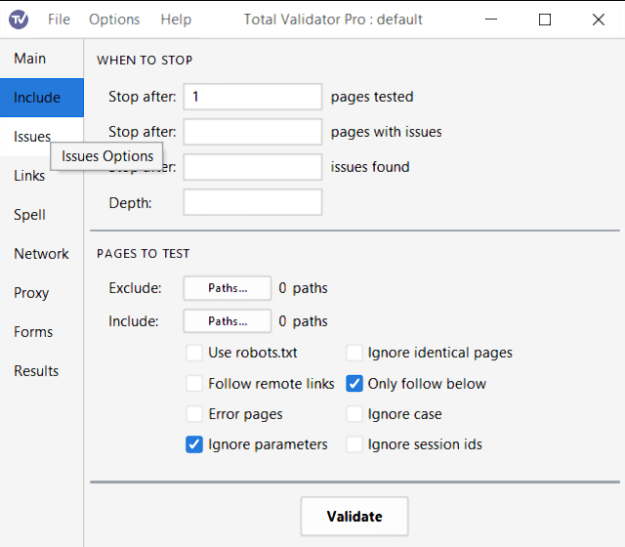Select the Proxy tab

click(x=31, y=293)
